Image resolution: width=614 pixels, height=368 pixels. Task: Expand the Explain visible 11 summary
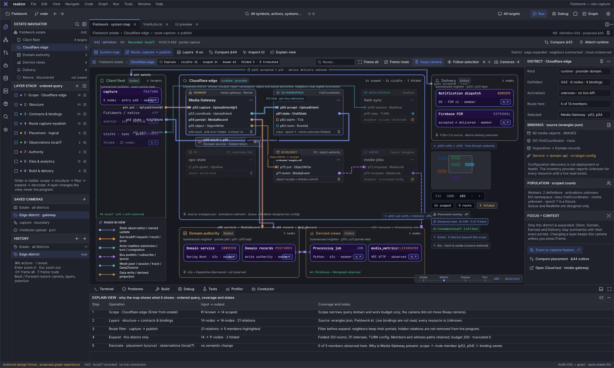218,62
